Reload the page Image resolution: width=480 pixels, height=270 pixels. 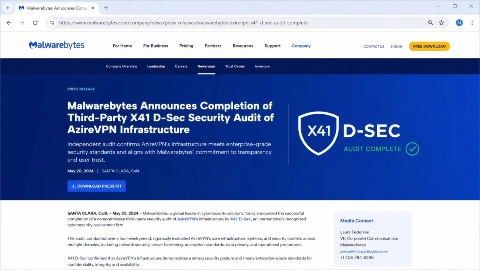pyautogui.click(x=35, y=23)
